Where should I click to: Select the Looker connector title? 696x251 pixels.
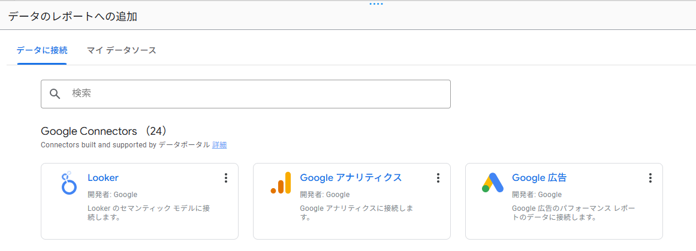pos(103,178)
